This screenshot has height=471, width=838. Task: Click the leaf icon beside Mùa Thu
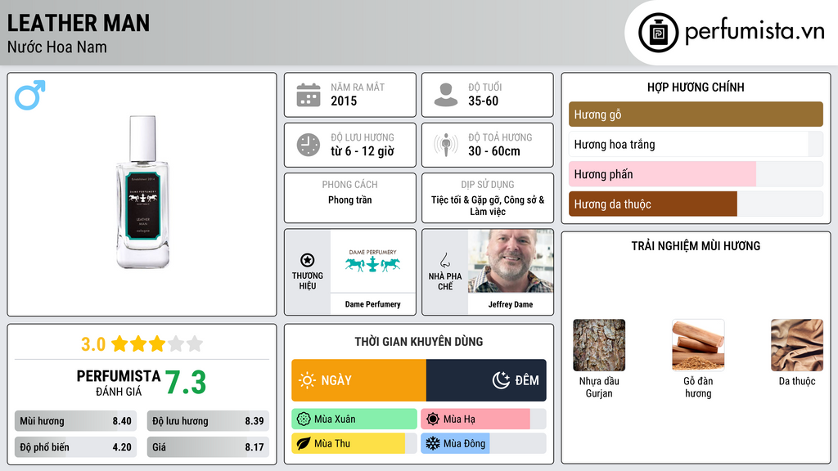coord(304,443)
